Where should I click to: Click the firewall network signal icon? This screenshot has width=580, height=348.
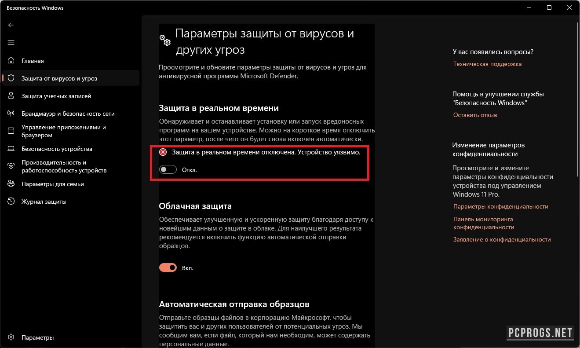coord(11,114)
